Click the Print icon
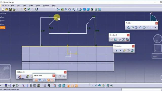The image size is (162, 91). (x=14, y=10)
